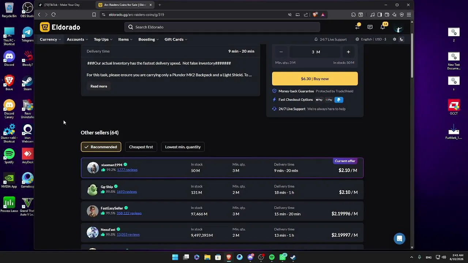Open the user profile avatar menu
The width and height of the screenshot is (468, 263).
[399, 27]
